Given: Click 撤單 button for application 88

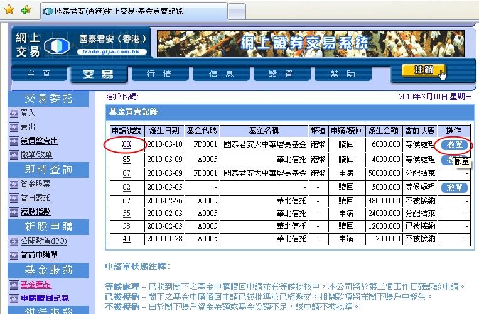Looking at the screenshot, I should (455, 145).
